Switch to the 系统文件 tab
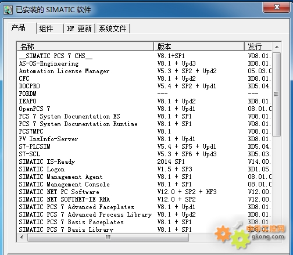 tap(112, 28)
